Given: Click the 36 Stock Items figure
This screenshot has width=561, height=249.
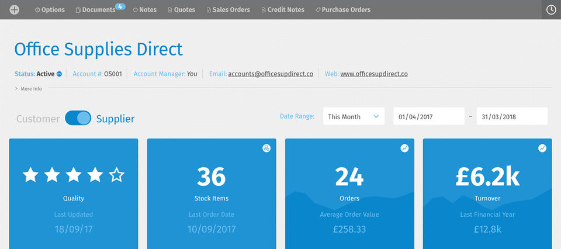Looking at the screenshot, I should pyautogui.click(x=212, y=177).
